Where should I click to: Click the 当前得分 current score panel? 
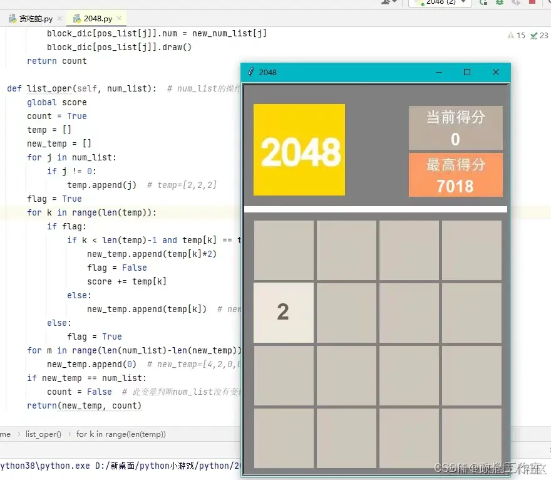(455, 128)
